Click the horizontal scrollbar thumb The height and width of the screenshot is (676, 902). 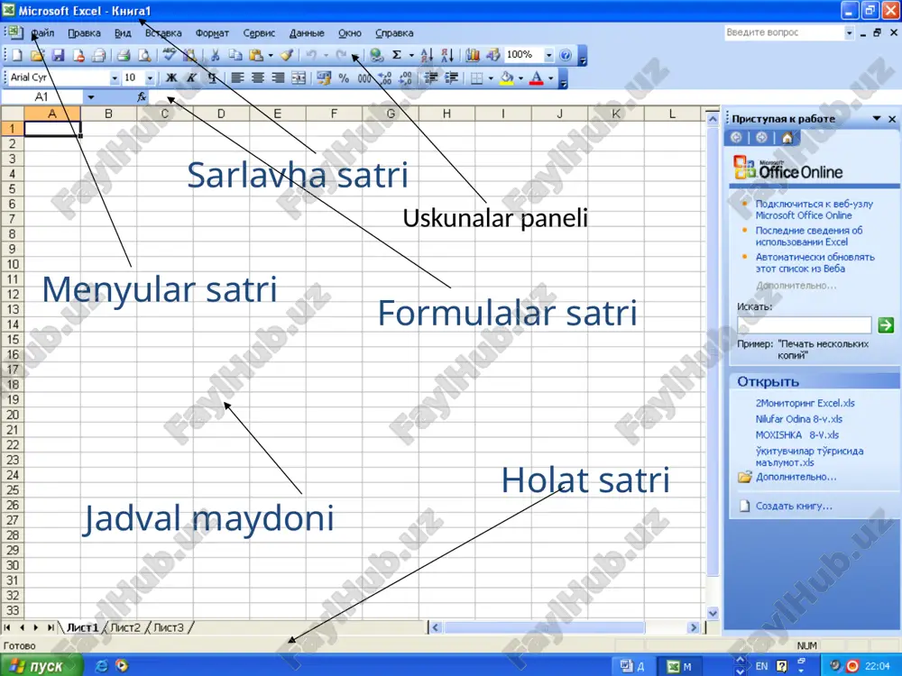point(544,627)
